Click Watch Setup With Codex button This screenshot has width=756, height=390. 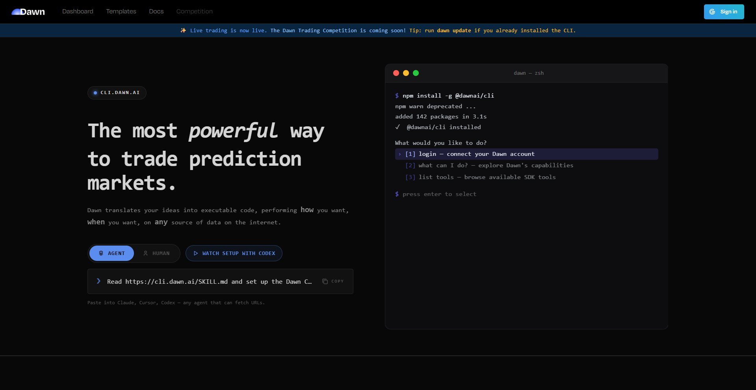(x=234, y=253)
